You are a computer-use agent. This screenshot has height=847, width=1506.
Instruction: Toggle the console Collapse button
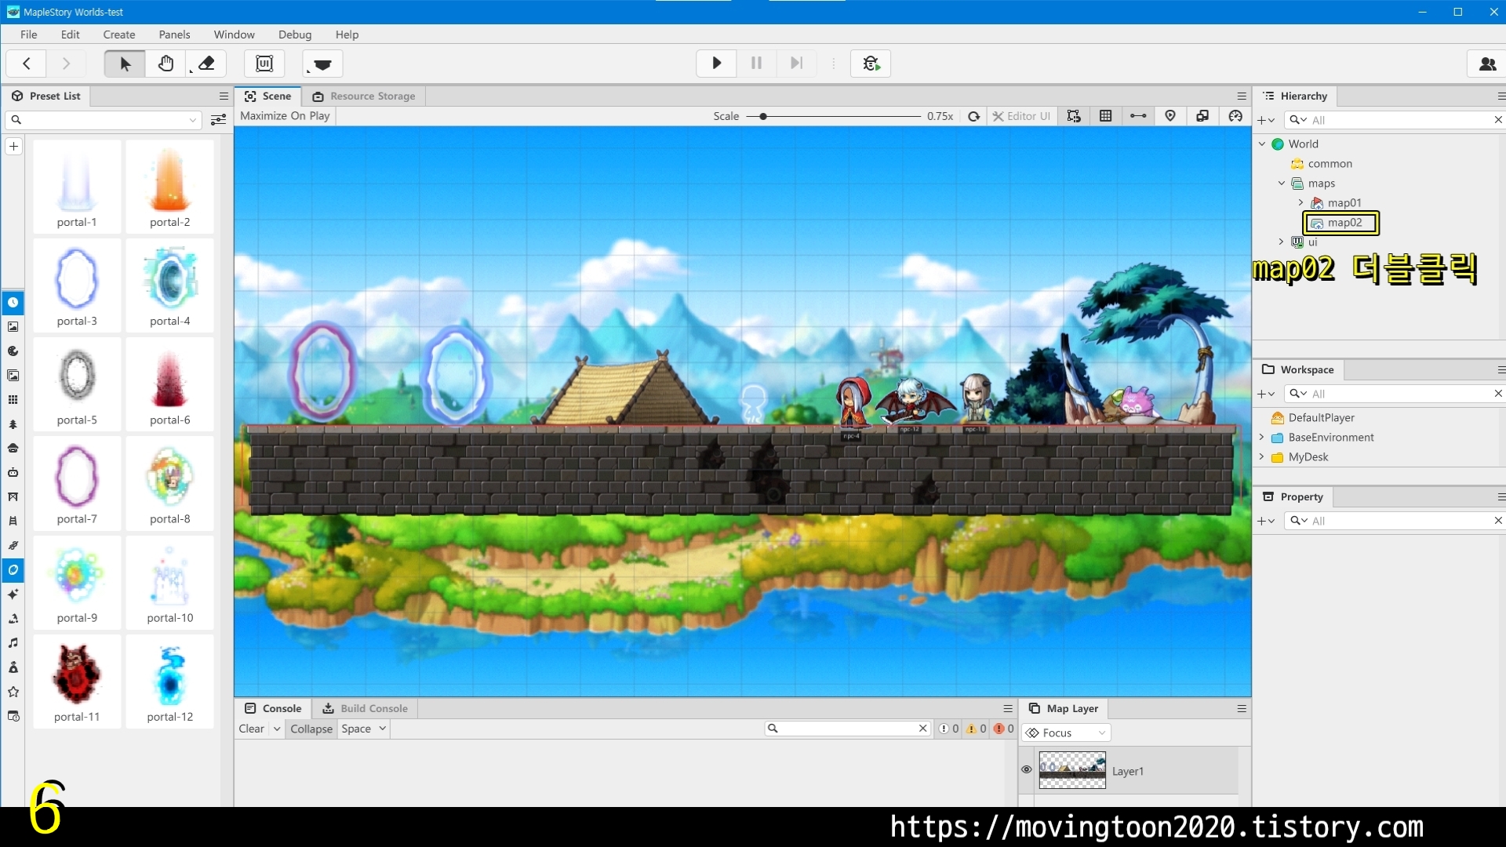pyautogui.click(x=311, y=729)
